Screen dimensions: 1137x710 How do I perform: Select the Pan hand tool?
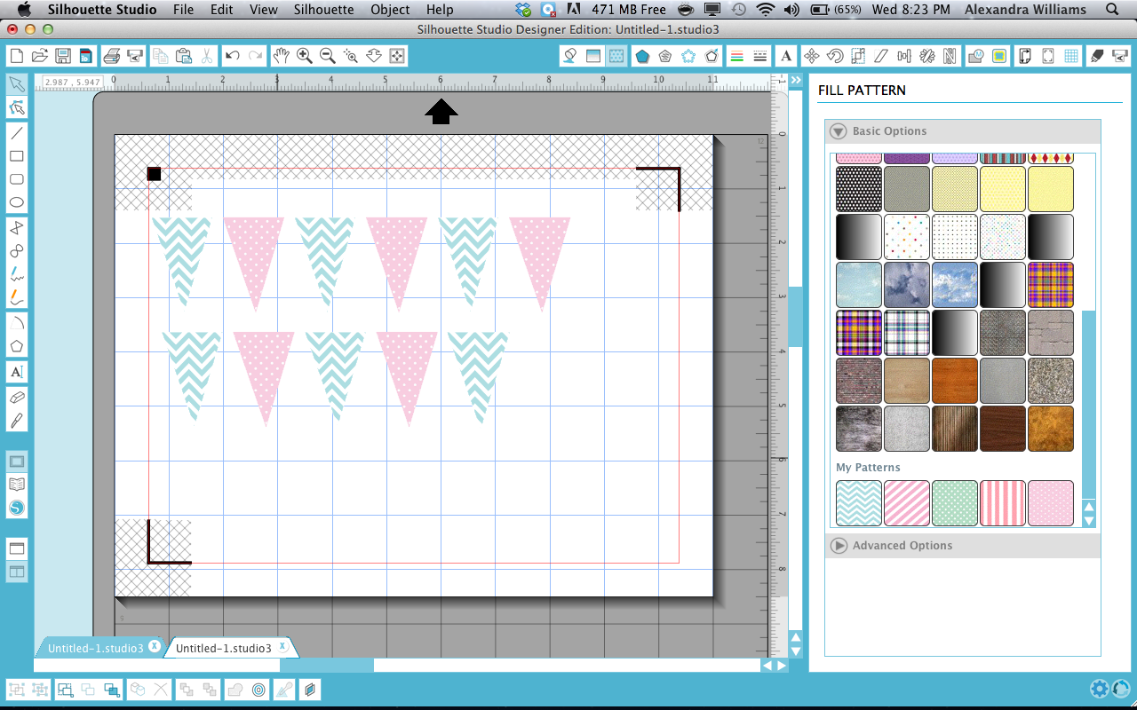[281, 56]
